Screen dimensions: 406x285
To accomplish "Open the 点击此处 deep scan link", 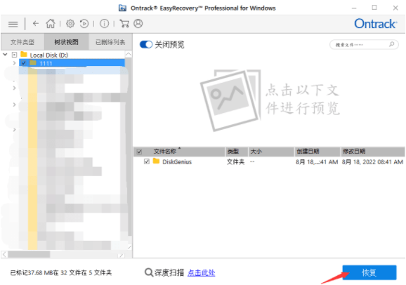I will click(x=201, y=272).
